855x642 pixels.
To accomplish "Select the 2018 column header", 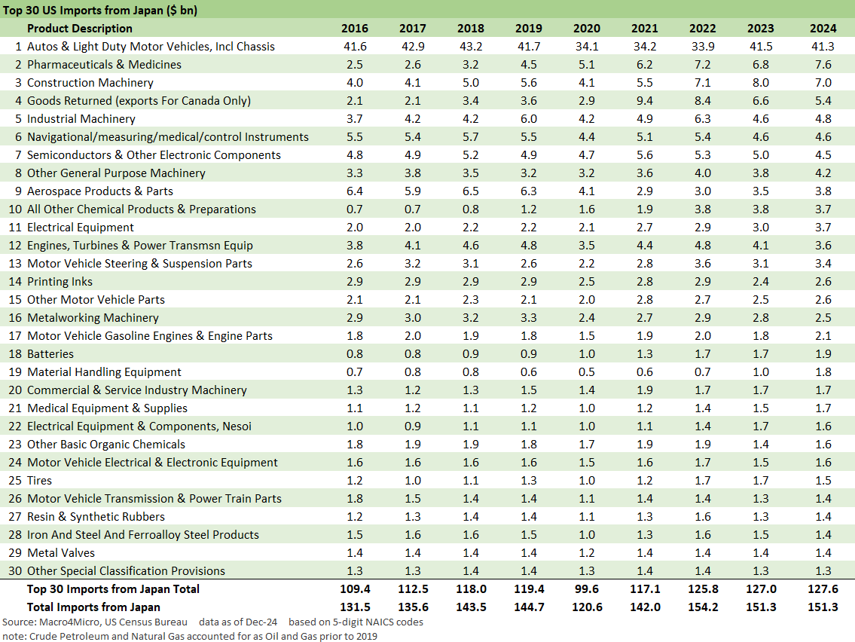I will click(x=471, y=29).
